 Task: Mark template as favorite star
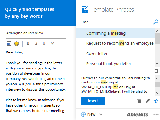[x=156, y=101]
